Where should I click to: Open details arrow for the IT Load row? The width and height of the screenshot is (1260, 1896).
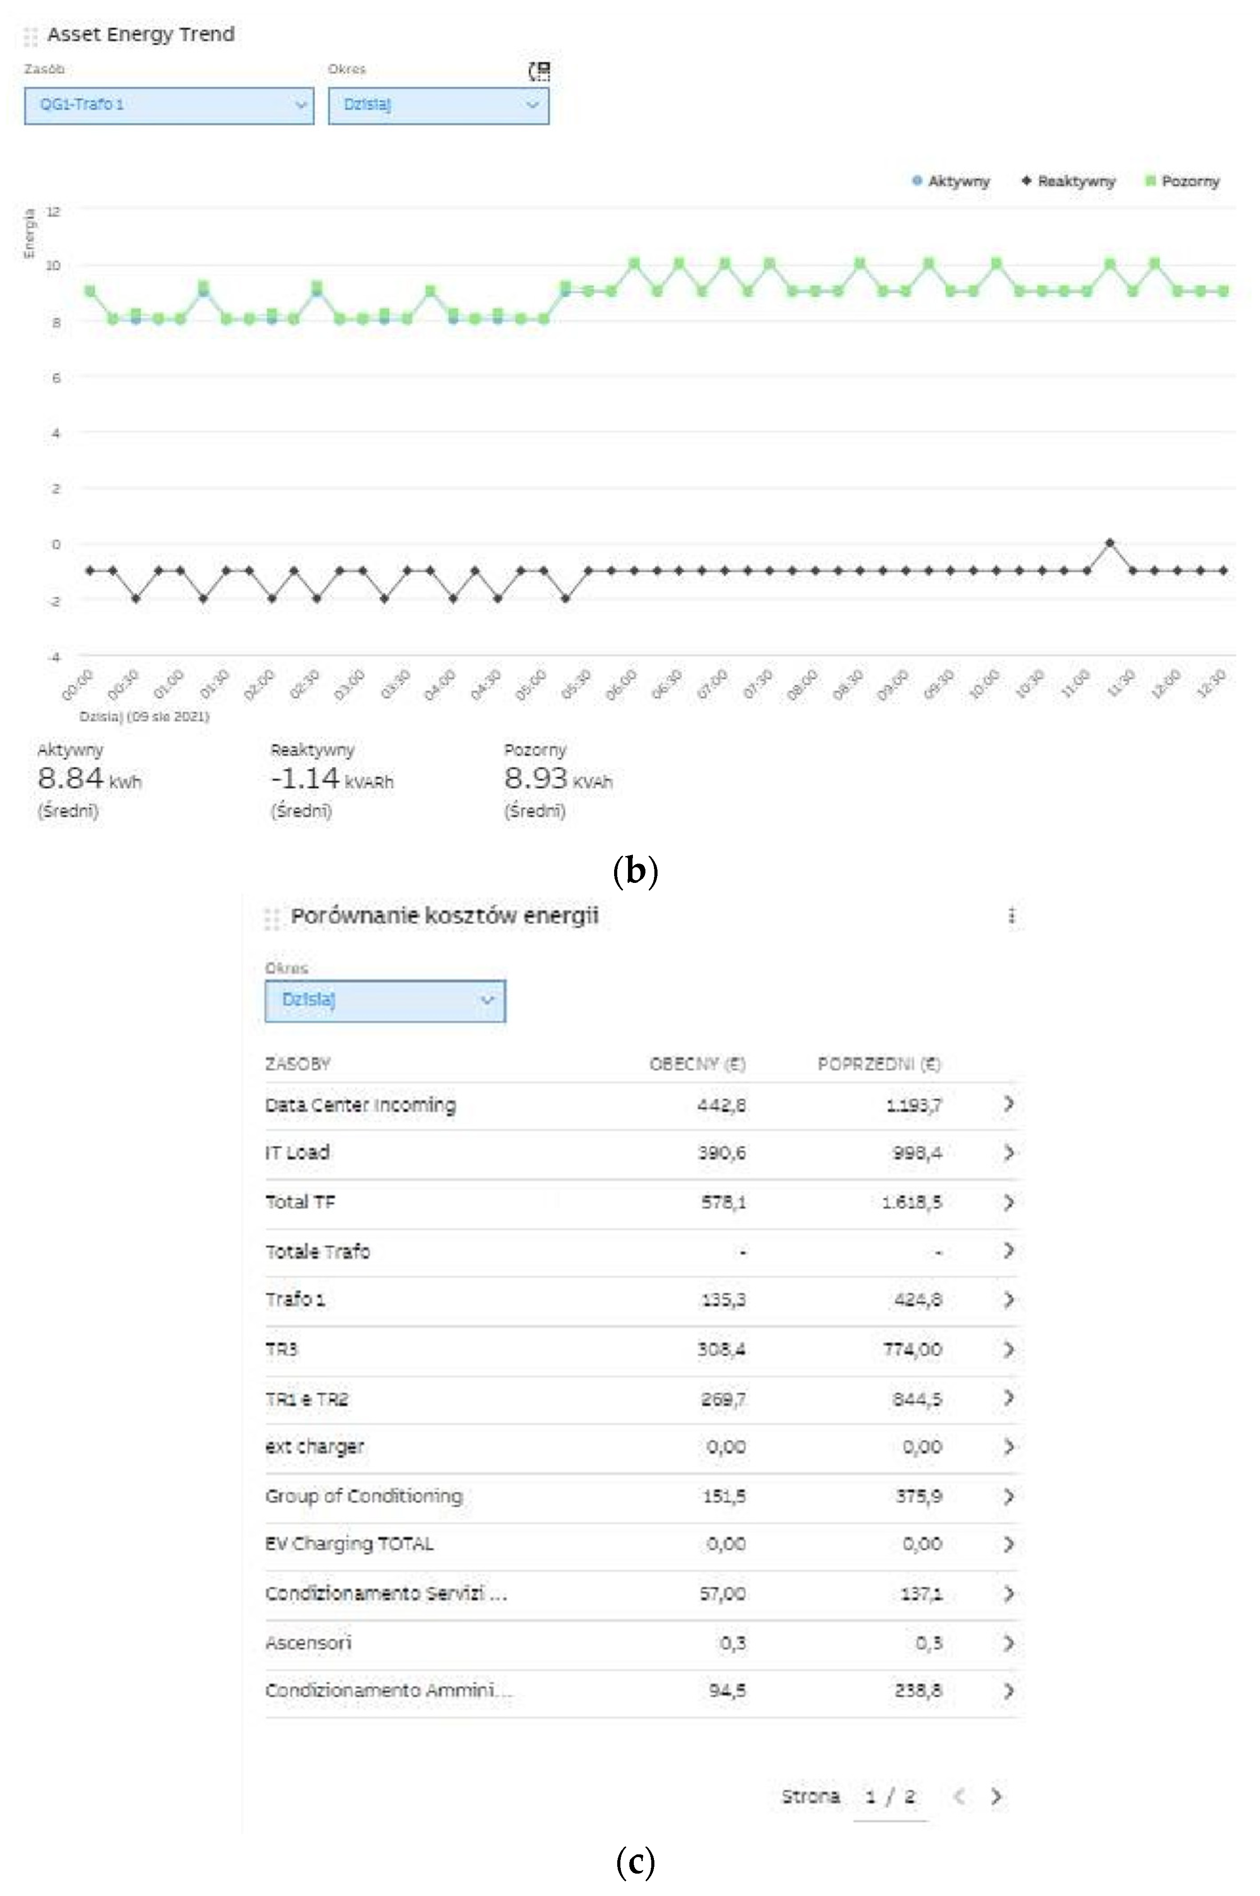pos(1008,1153)
